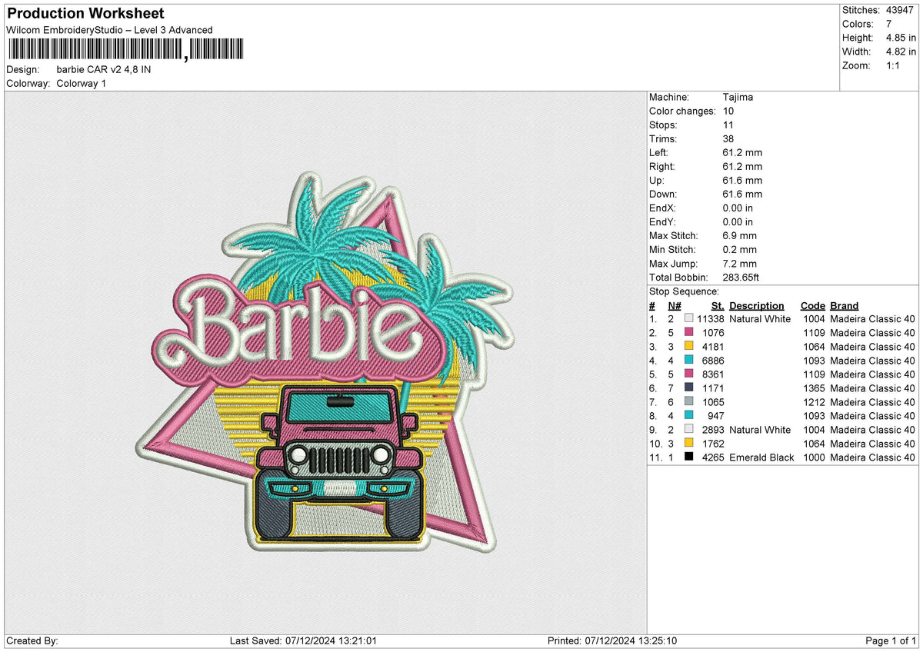
Task: Select the stitch count 1076 in stop 2
Action: coord(714,332)
